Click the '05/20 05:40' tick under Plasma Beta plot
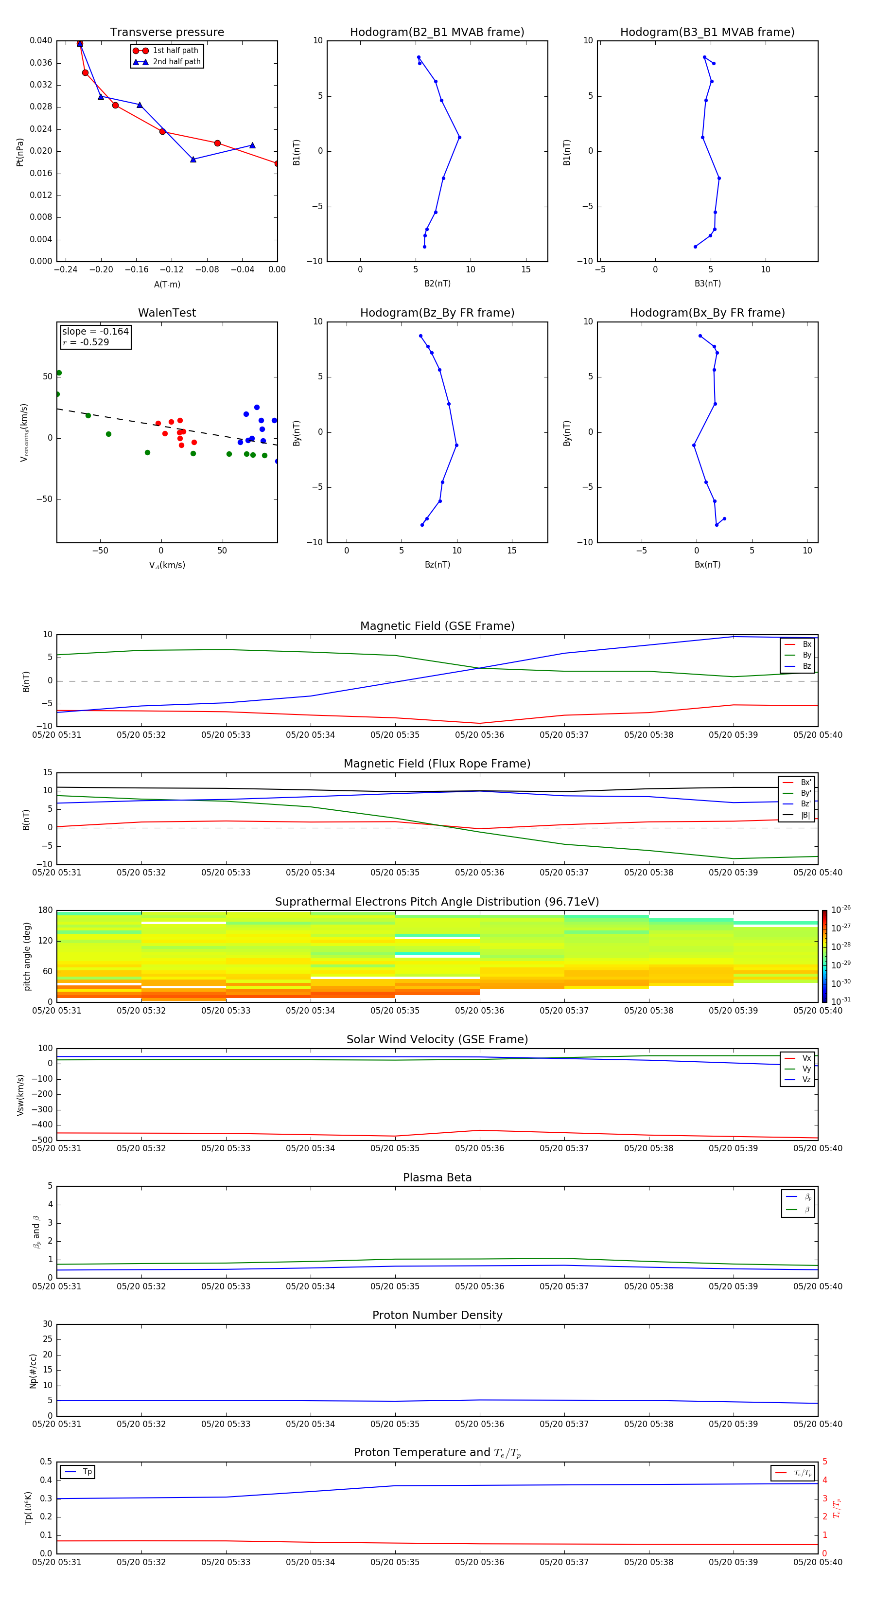The image size is (875, 1605). pos(818,1286)
